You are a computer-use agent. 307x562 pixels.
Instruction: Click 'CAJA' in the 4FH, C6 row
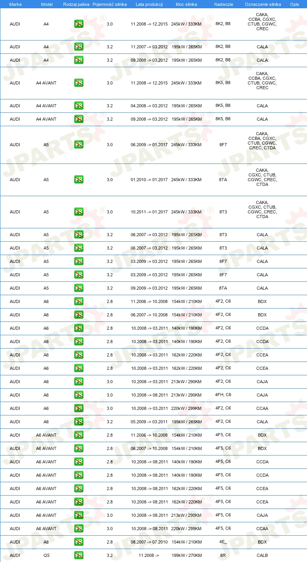(262, 395)
